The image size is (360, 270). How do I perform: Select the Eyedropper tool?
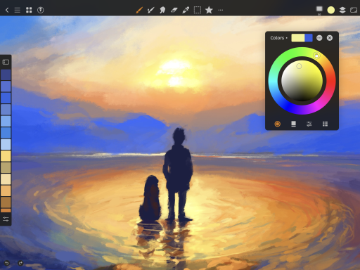coord(186,10)
